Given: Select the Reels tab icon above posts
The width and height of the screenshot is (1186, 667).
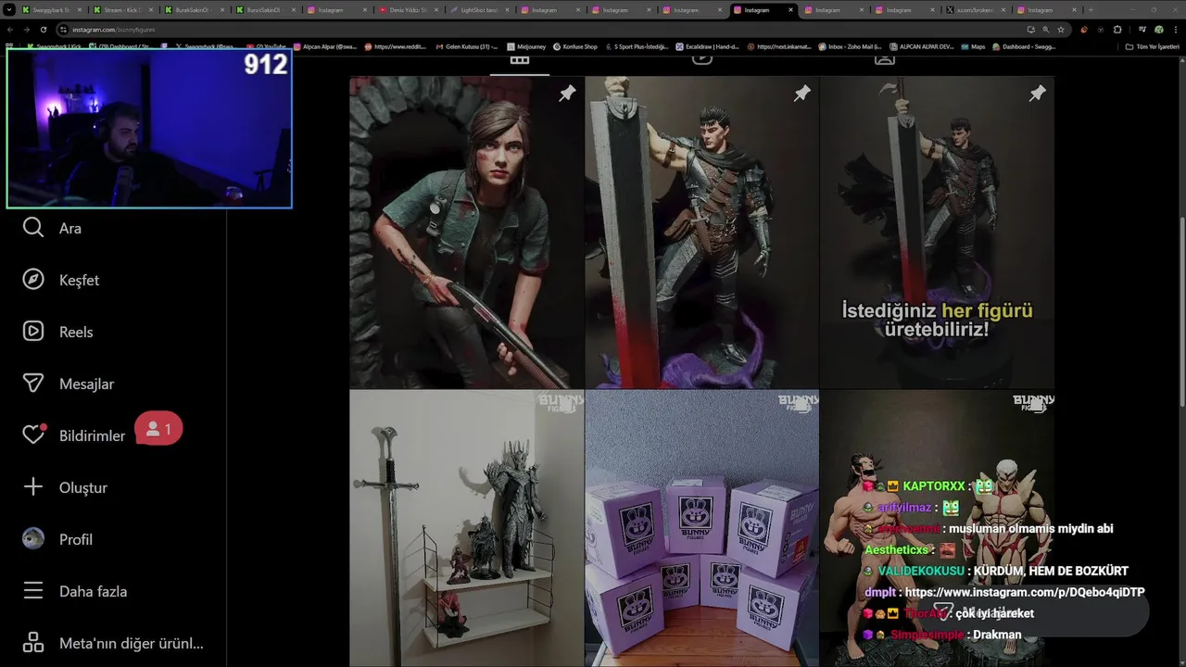Looking at the screenshot, I should (702, 60).
